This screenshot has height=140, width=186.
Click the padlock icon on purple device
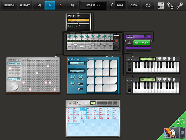click(x=129, y=43)
